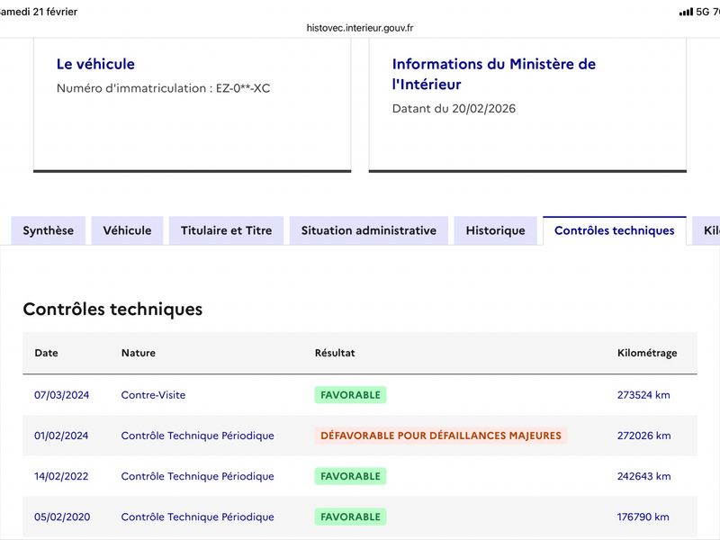Click Contrôle Technique Périodique in 14/02/2022 row

click(x=197, y=476)
